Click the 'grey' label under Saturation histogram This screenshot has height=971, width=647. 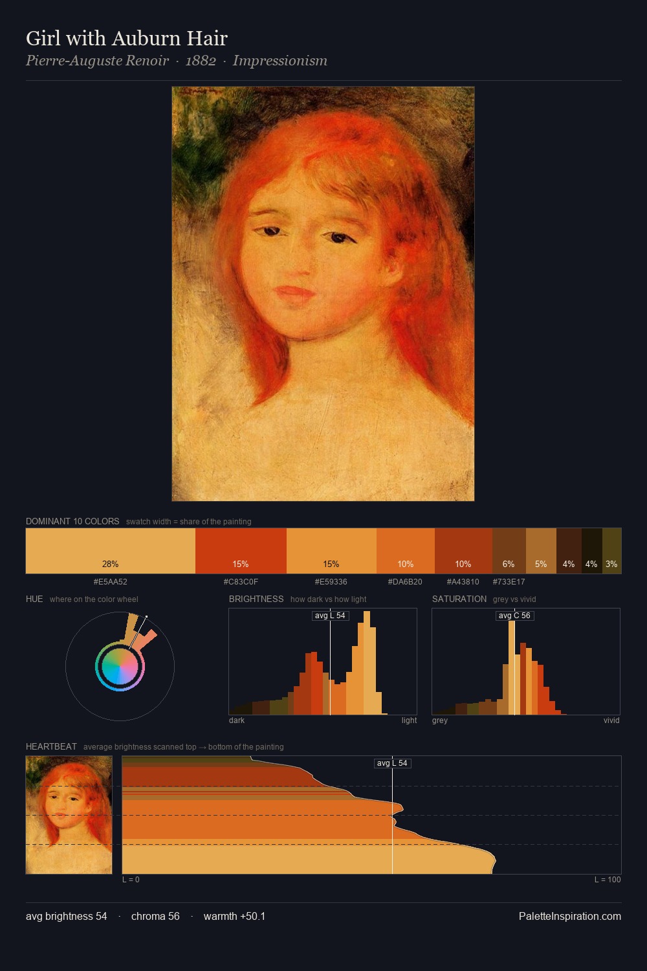440,720
